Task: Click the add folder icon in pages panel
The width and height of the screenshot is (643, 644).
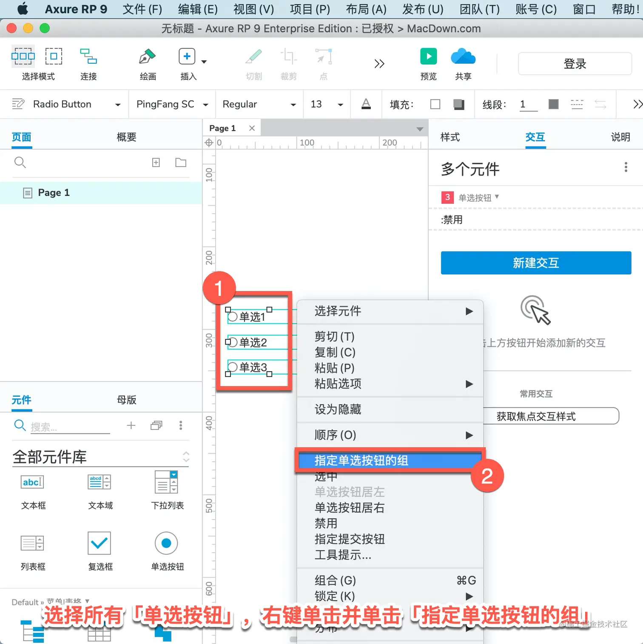Action: [181, 162]
